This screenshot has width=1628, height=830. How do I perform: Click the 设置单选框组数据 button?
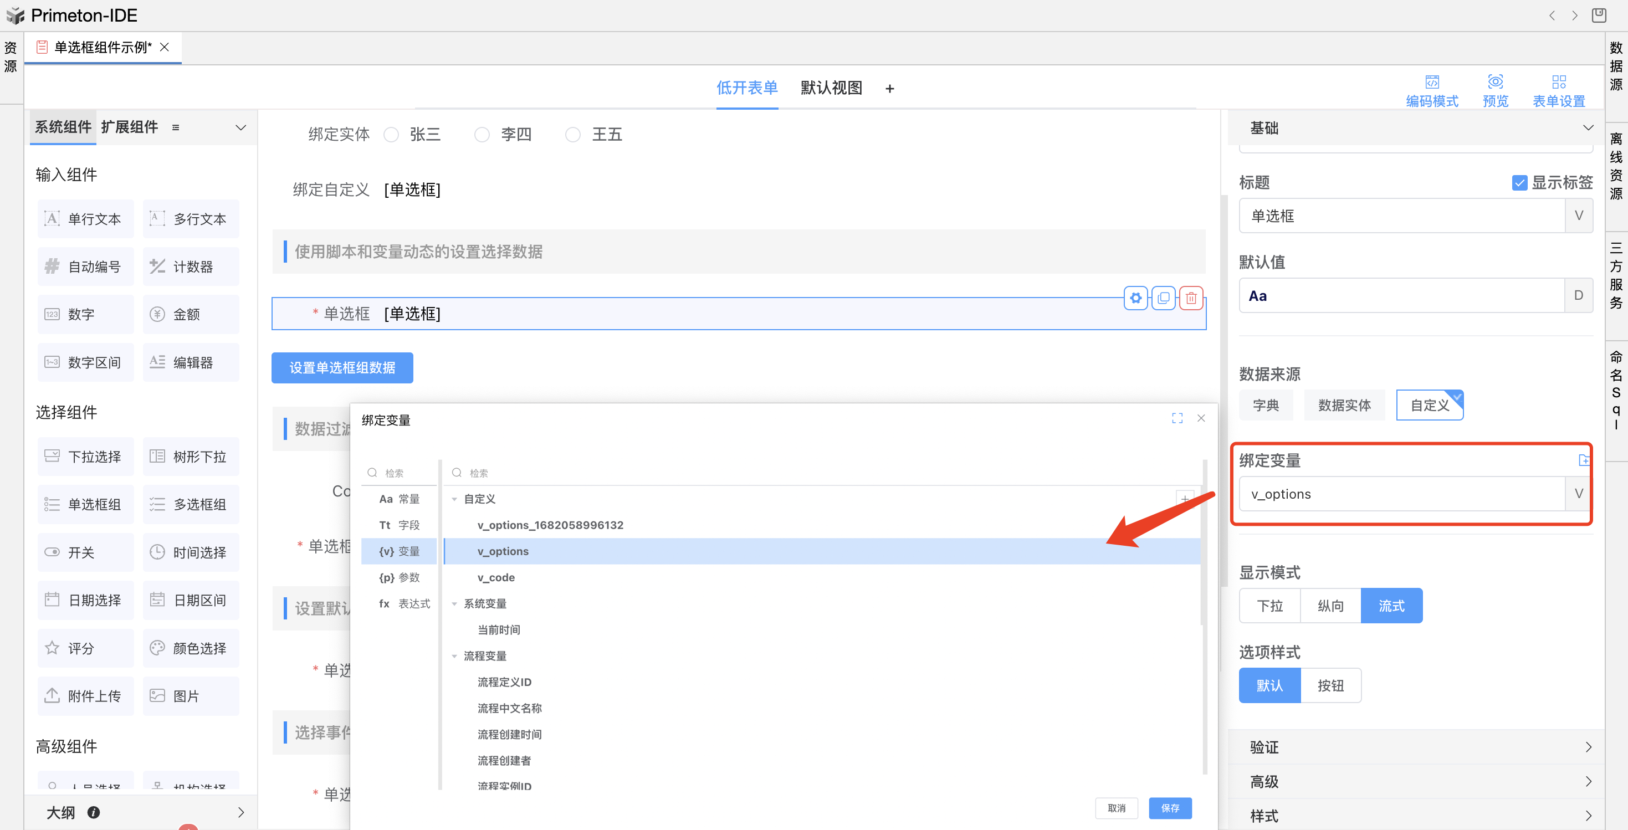pyautogui.click(x=342, y=368)
